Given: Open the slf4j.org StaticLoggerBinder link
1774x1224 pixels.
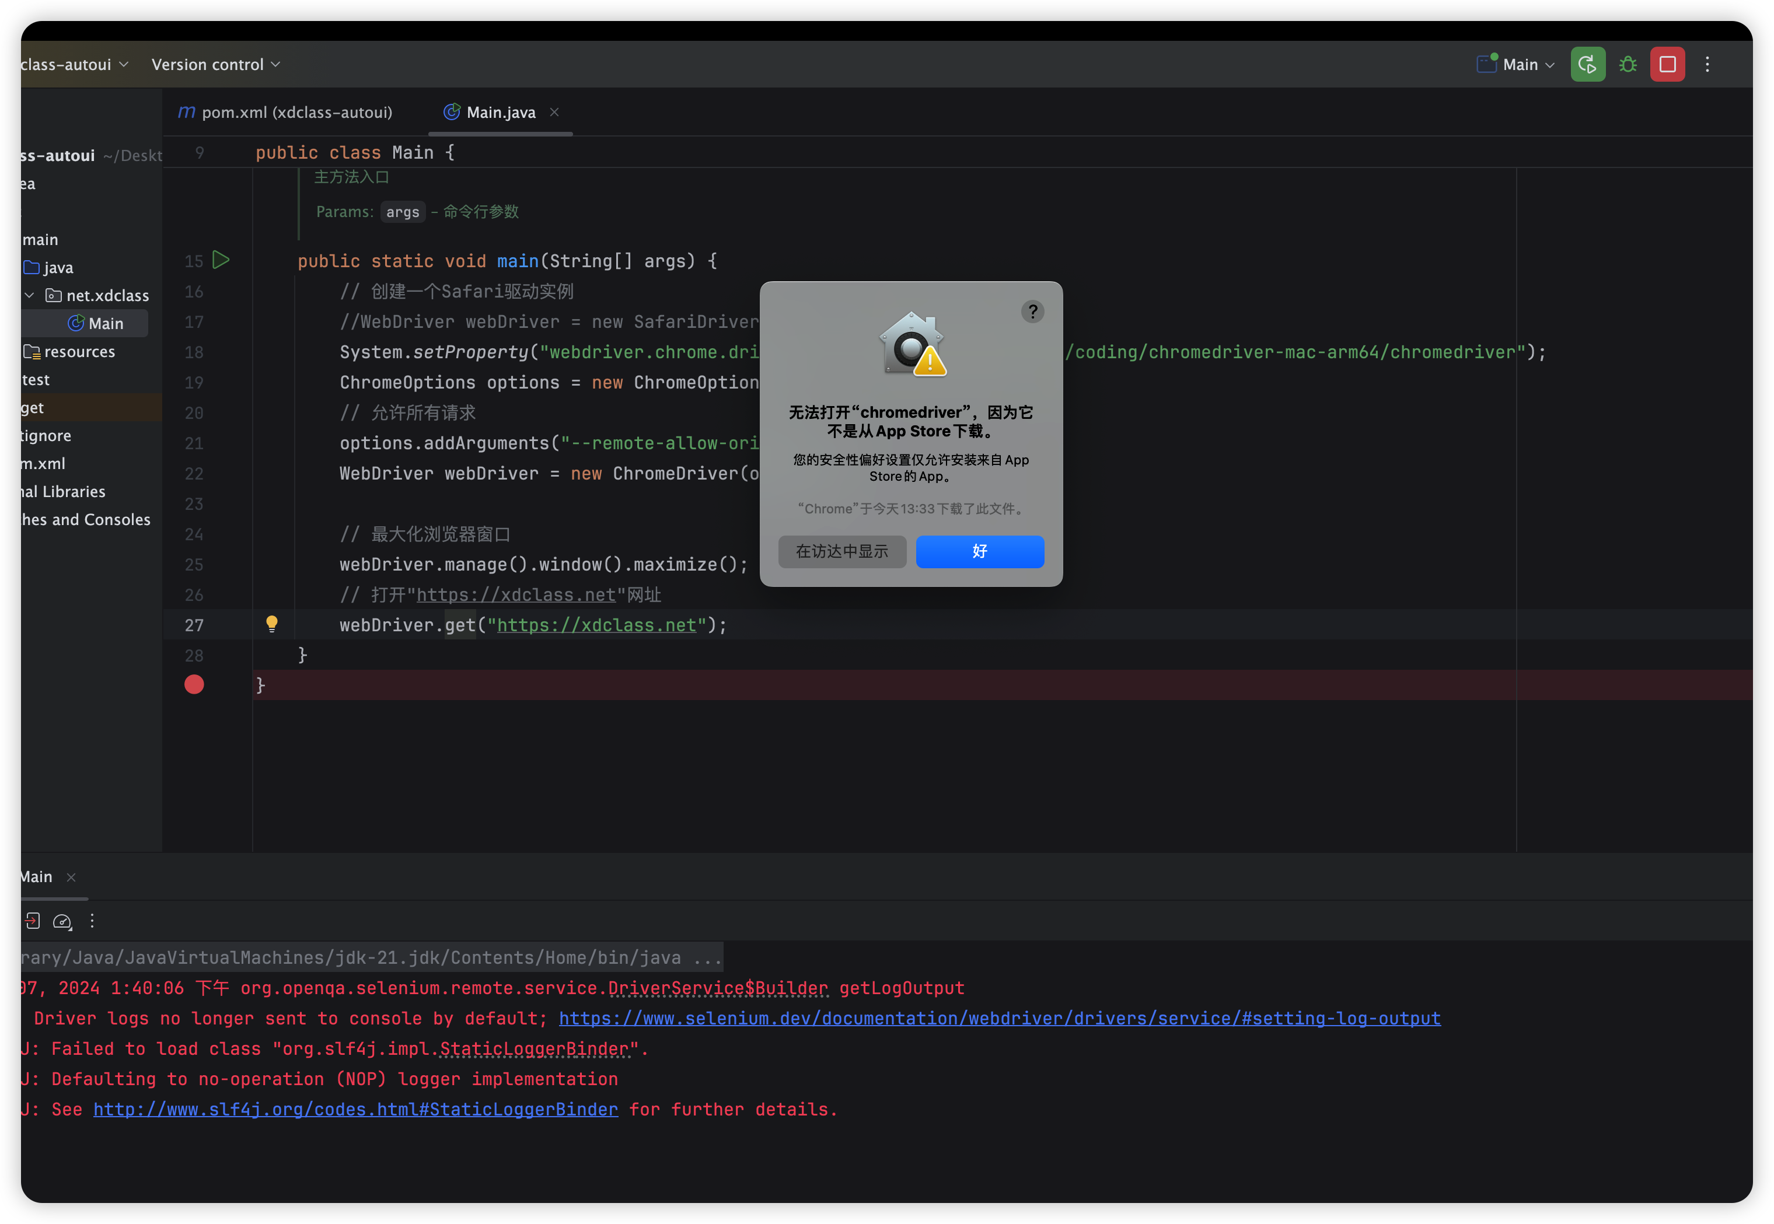Looking at the screenshot, I should [x=356, y=1109].
